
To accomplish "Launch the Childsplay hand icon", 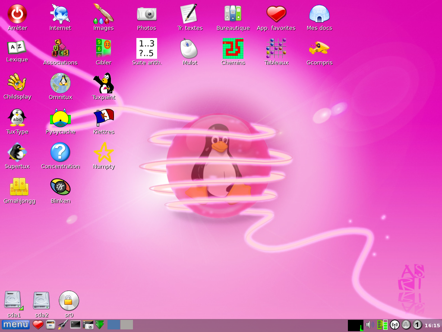I will pyautogui.click(x=17, y=83).
